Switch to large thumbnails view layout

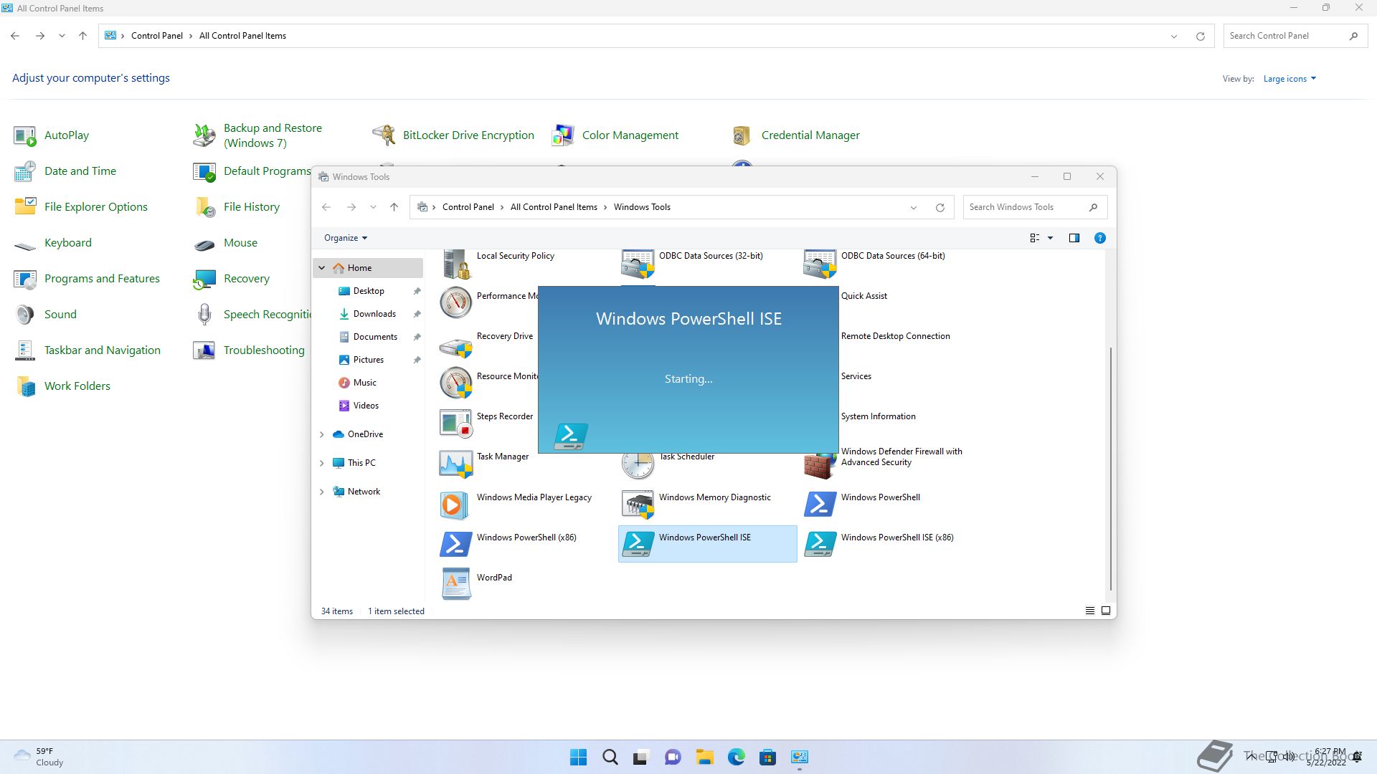1106,611
